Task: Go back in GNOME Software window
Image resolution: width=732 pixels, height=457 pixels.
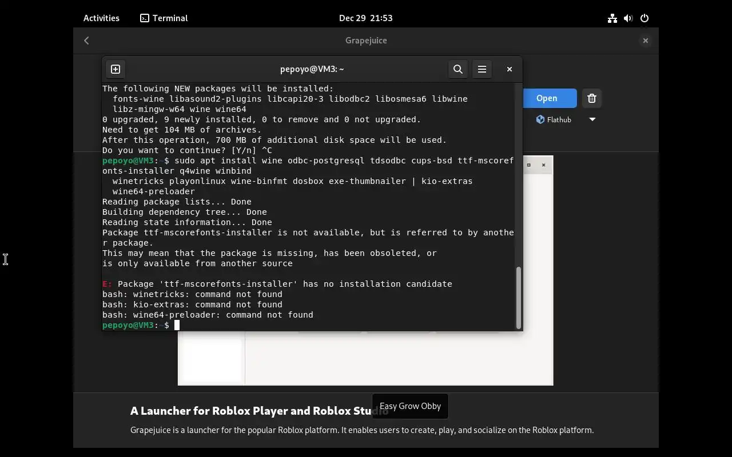Action: [87, 41]
